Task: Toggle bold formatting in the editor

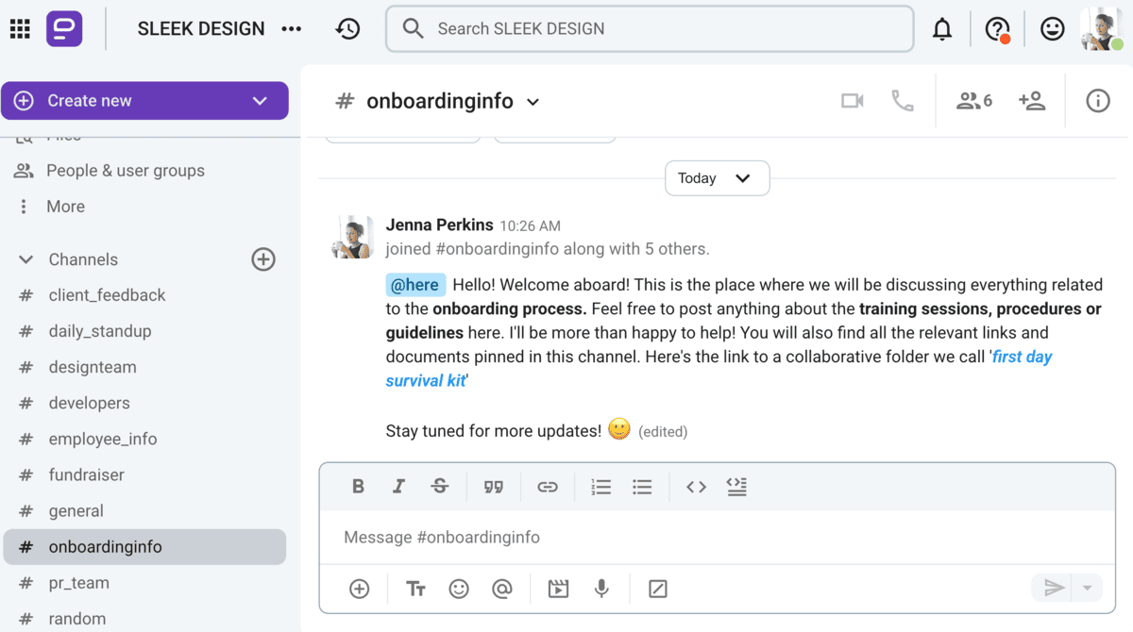Action: tap(358, 487)
